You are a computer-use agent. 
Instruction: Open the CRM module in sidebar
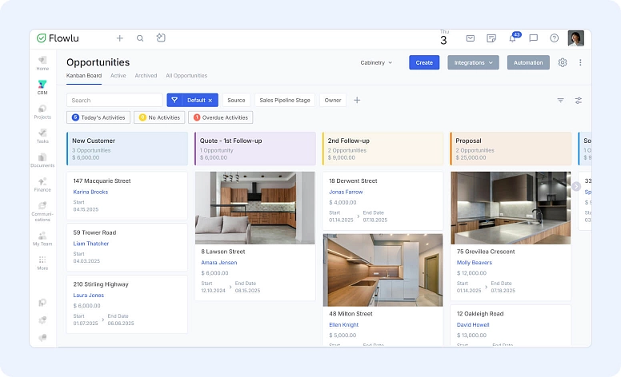pos(42,86)
